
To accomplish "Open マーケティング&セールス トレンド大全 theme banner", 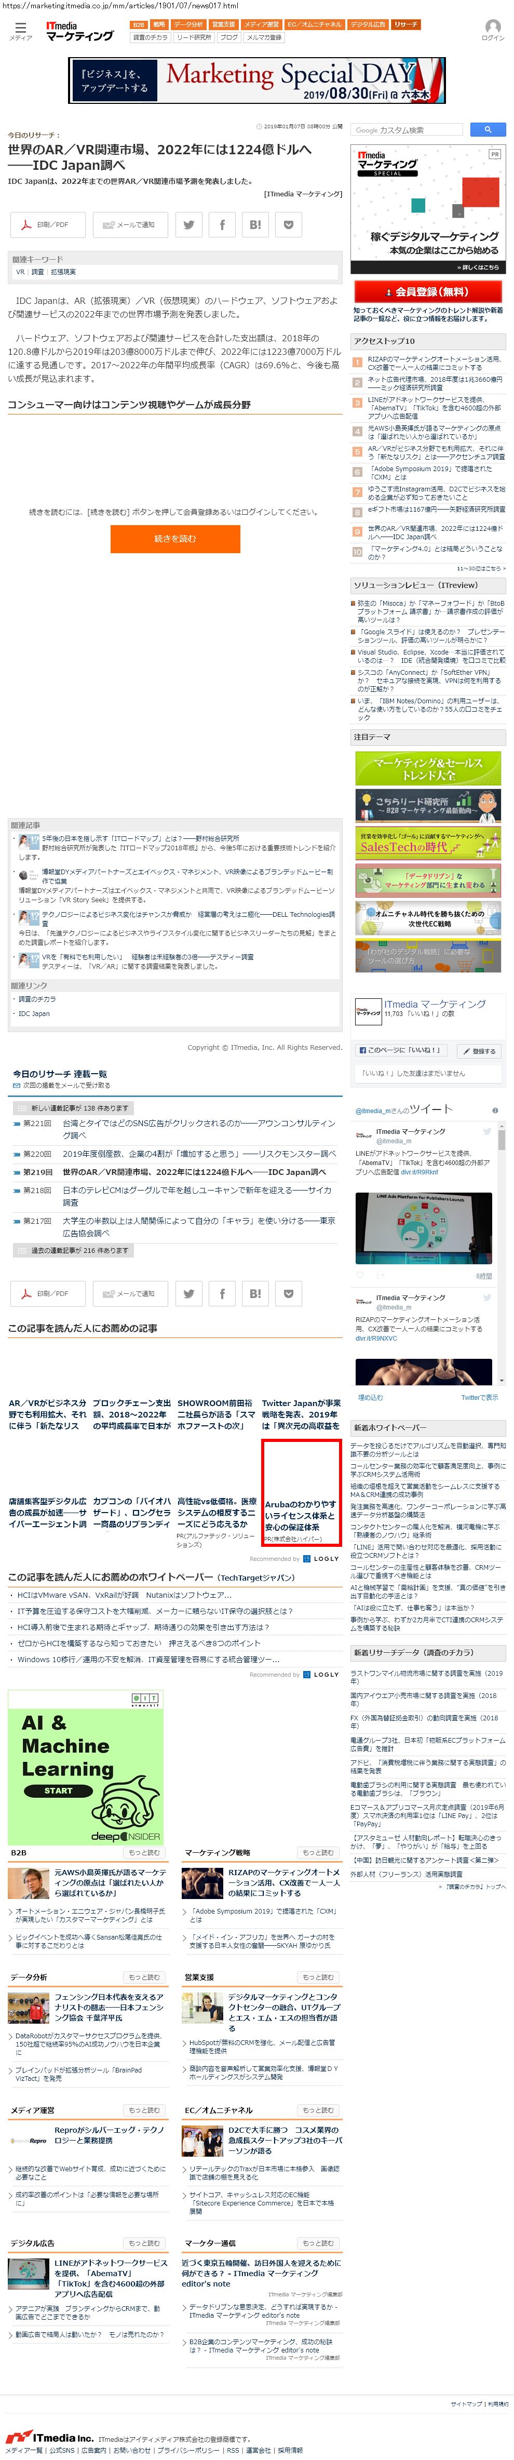I will 428,769.
